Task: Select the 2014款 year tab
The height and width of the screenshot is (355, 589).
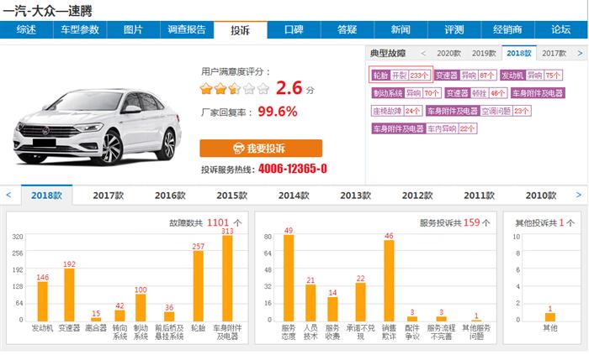Action: 294,195
